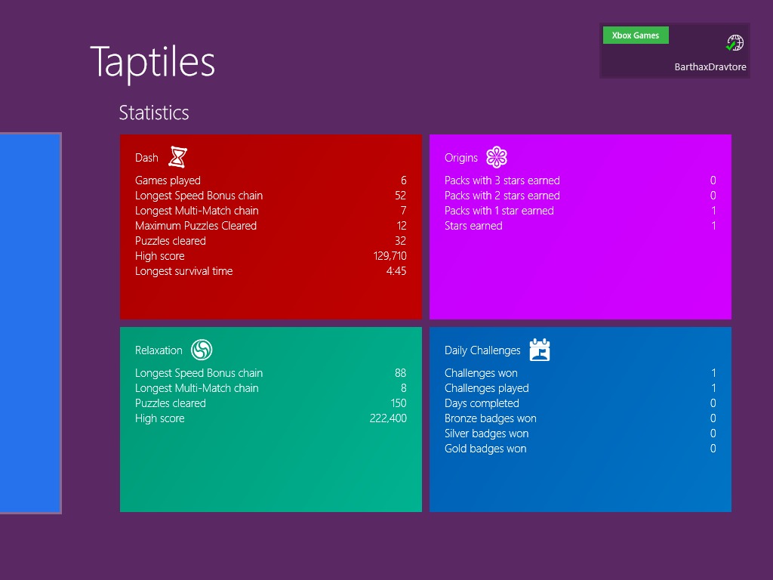Image resolution: width=773 pixels, height=580 pixels.
Task: Select Dash high score value 129,710
Action: coord(390,256)
